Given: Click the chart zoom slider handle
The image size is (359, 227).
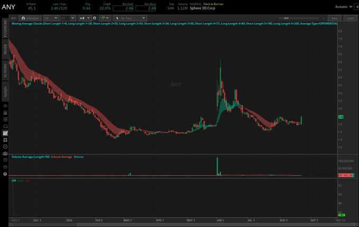Looking at the screenshot, I should pyautogui.click(x=286, y=18).
